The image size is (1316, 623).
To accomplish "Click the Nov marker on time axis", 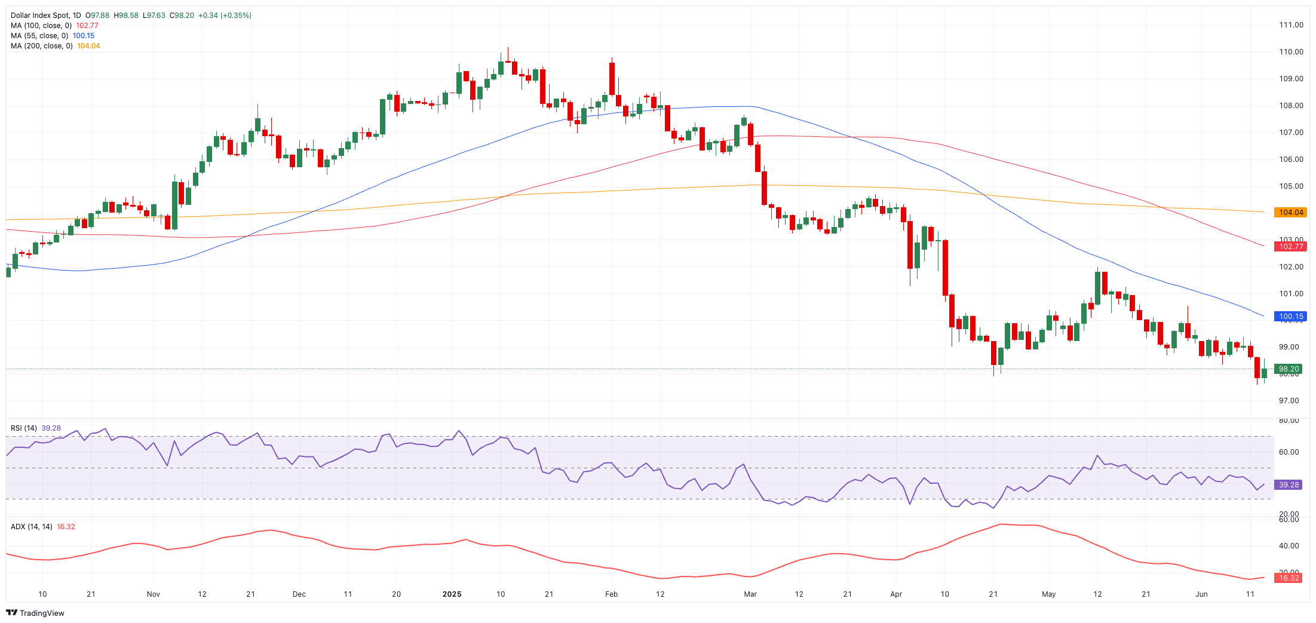I will click(154, 594).
